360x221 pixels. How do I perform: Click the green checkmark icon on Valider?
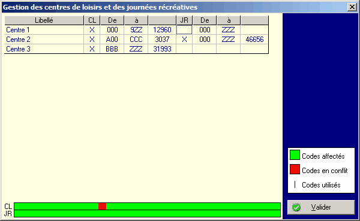[296, 207]
